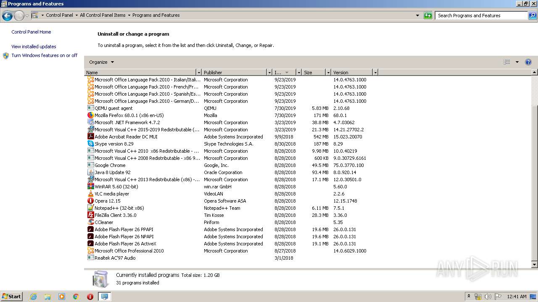Click the taskbar clock 12:41 AM
The height and width of the screenshot is (302, 538).
point(517,297)
